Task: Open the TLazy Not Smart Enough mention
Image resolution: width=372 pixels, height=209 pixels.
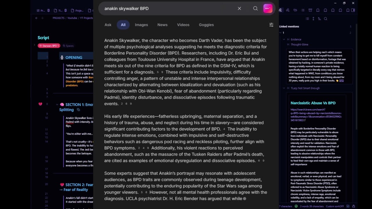Action: click(x=305, y=88)
